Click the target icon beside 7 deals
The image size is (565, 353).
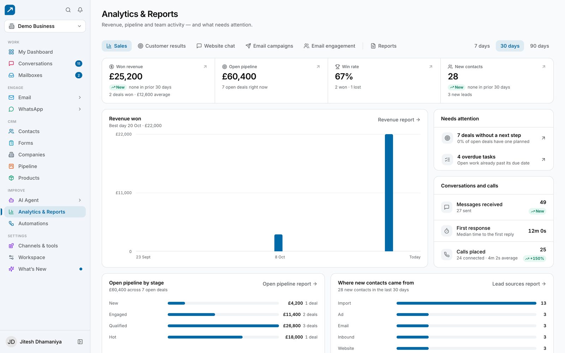(447, 138)
